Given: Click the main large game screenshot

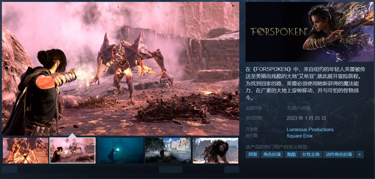Looking at the screenshot, I should tap(121, 69).
